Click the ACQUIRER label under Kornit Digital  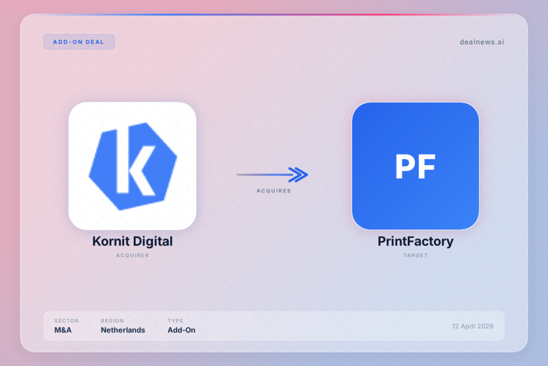pos(132,256)
